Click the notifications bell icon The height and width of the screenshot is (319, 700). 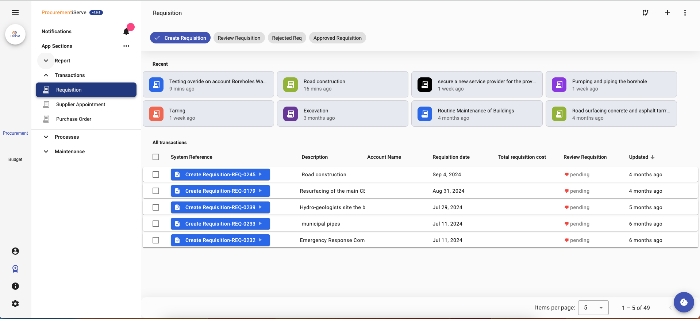tap(126, 32)
